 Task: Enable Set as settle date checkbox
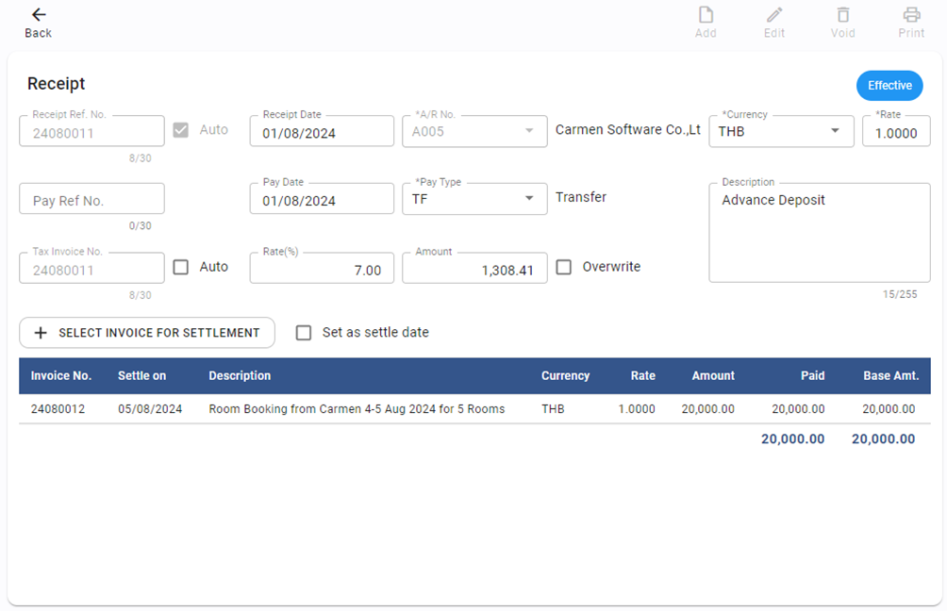point(304,333)
